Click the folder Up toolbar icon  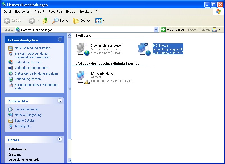coord(45,21)
